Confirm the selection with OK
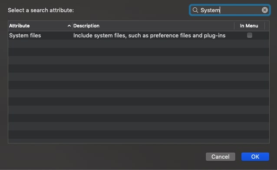277x170 pixels. (255, 157)
